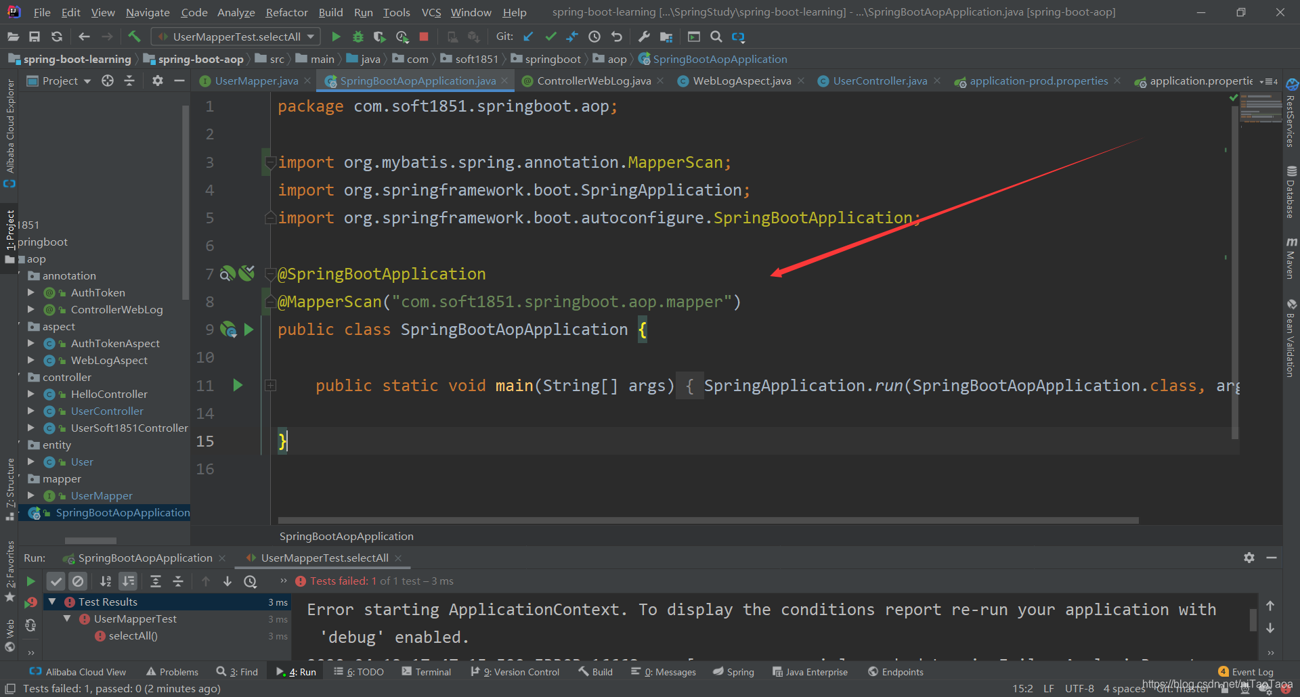Open the Refactor menu

[x=286, y=12]
